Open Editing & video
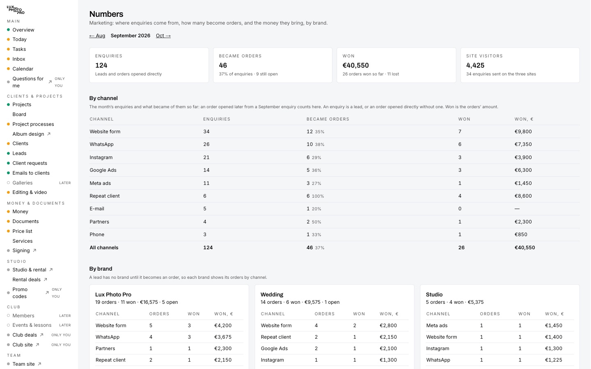The height and width of the screenshot is (369, 591). tap(30, 192)
